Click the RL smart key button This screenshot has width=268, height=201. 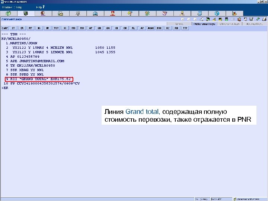coord(134,28)
